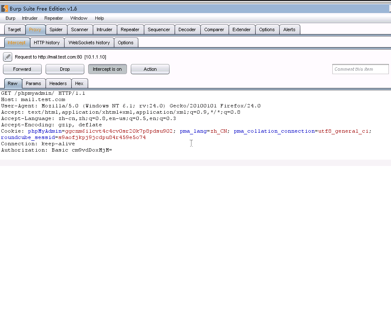Toggle the Intercept is on button
391x326 pixels.
(108, 69)
